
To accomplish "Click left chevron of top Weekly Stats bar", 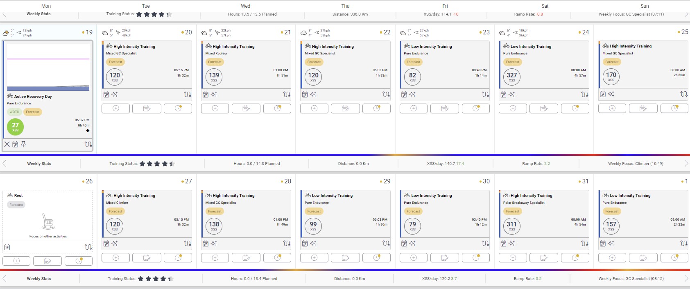I will pos(5,14).
